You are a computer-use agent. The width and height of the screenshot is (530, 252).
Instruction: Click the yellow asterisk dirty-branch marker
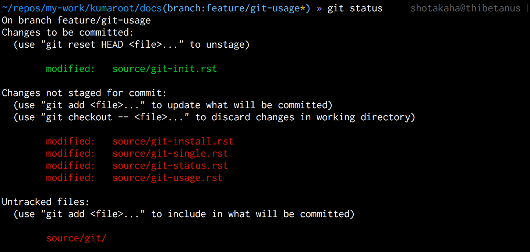(303, 8)
